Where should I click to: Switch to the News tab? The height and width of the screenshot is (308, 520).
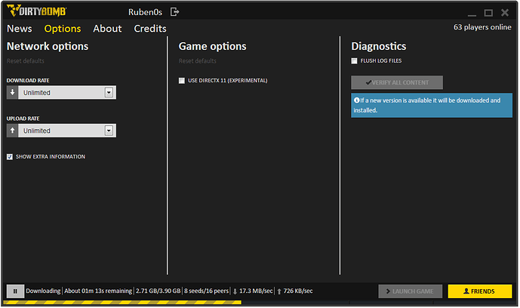(20, 29)
